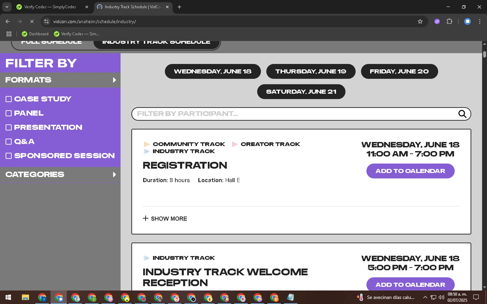
Task: Check the Case Study format filter
Action: tap(9, 99)
